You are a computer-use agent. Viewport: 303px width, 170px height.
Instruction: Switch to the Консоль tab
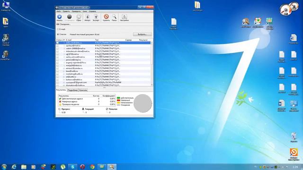(x=83, y=90)
